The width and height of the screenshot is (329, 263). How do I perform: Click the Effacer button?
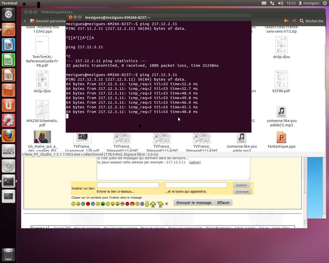tap(223, 203)
